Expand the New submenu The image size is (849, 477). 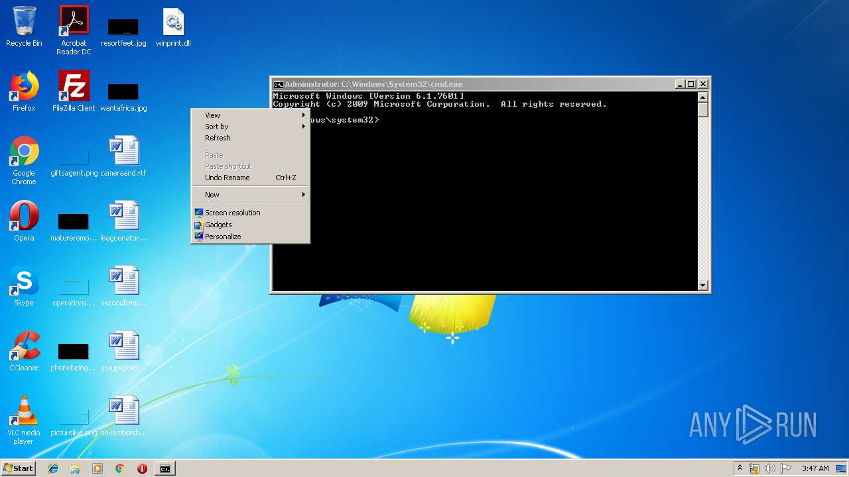(x=250, y=195)
